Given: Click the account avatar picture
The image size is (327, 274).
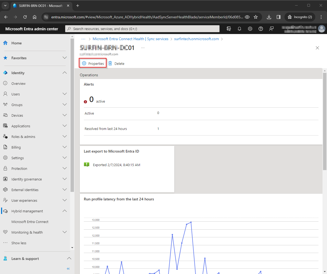Looking at the screenshot, I should (321, 29).
